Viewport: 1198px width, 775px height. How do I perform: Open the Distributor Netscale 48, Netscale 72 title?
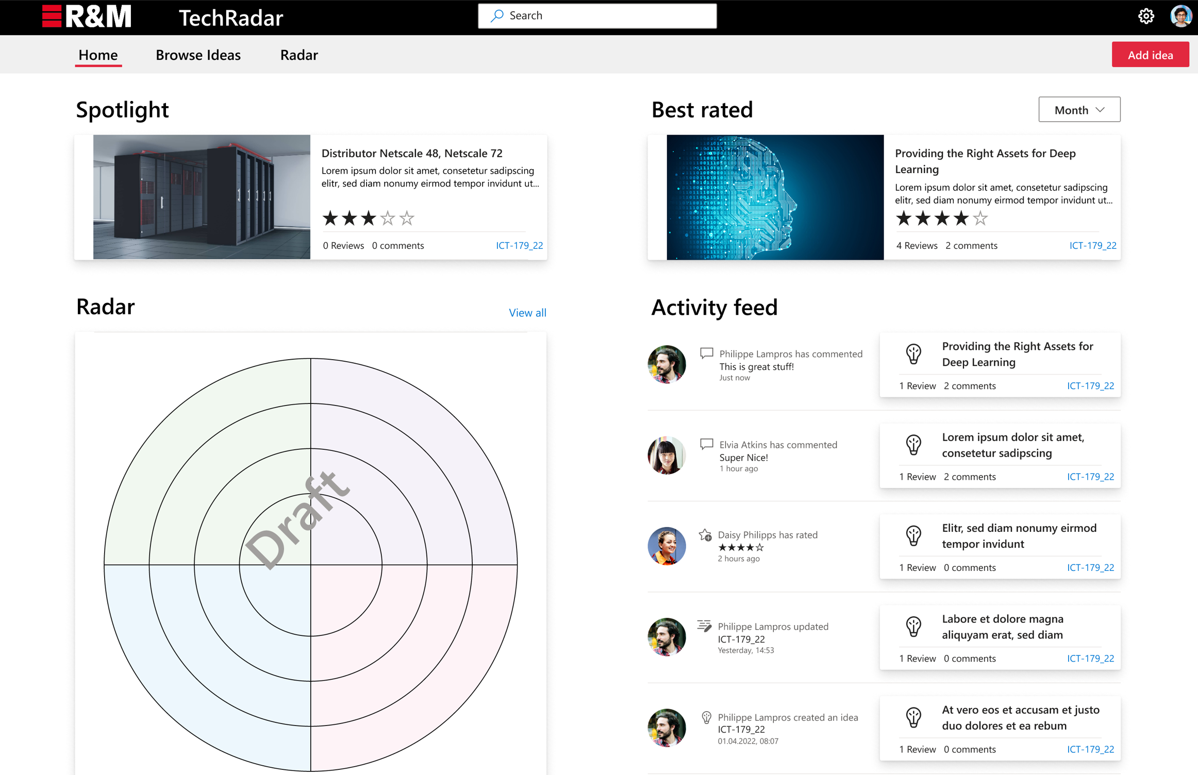412,153
